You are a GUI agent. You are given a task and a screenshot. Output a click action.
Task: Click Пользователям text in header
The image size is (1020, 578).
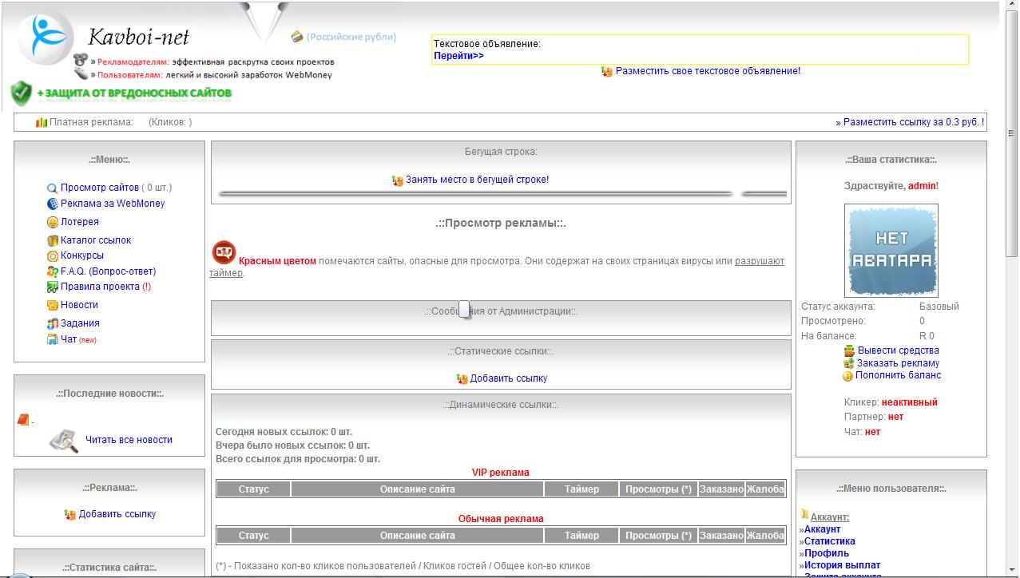pyautogui.click(x=131, y=75)
